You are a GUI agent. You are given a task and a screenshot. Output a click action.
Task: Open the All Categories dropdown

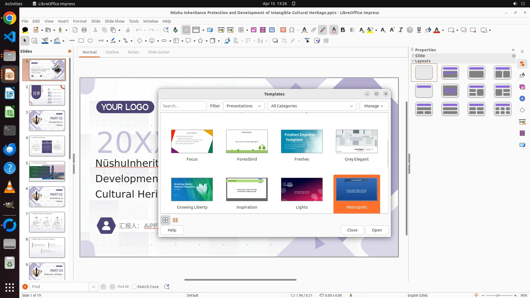pos(312,106)
